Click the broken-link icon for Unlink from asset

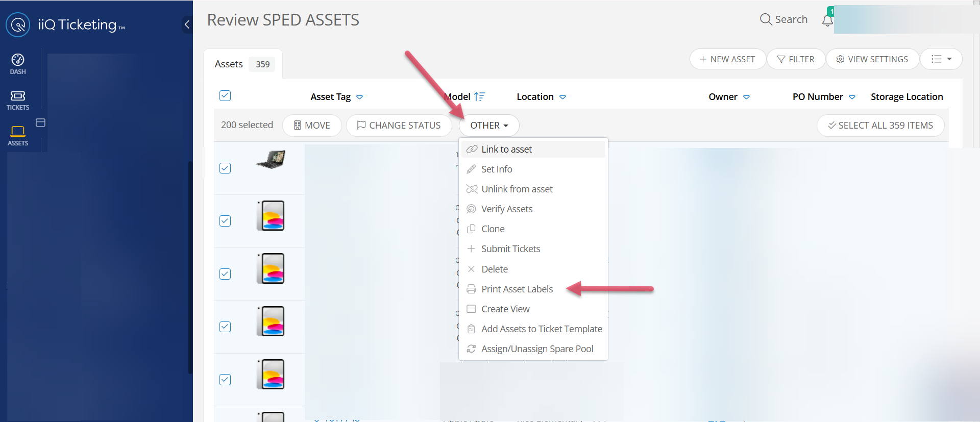pos(472,189)
